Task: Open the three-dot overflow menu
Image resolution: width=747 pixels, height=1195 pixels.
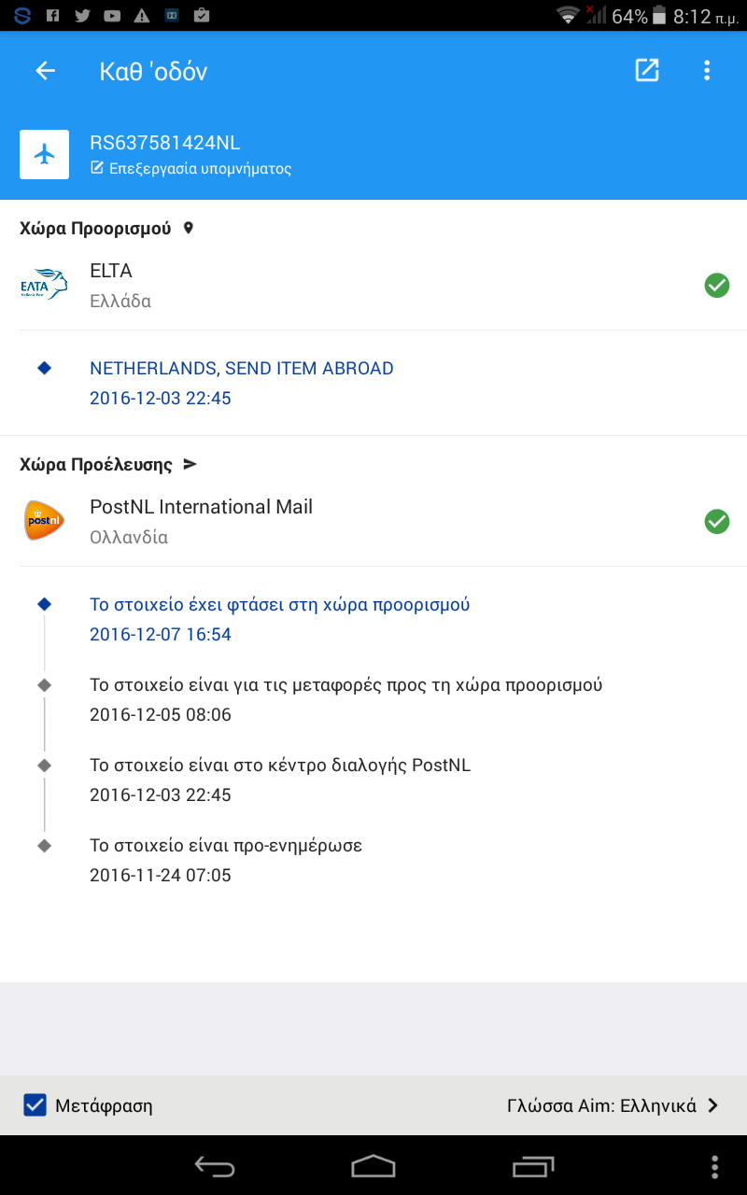Action: coord(707,71)
